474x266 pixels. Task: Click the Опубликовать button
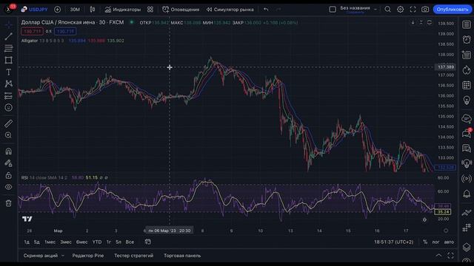453,10
